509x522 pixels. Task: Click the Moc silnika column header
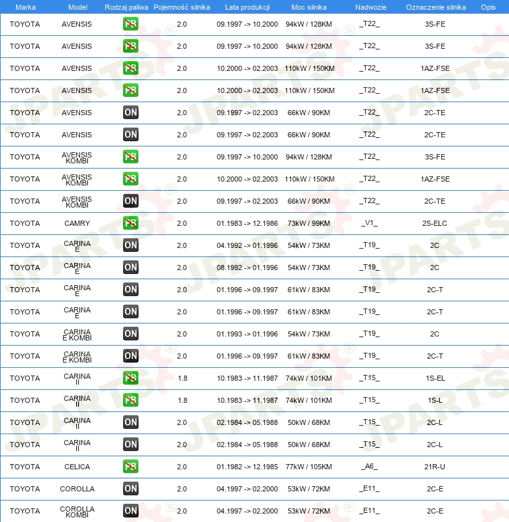[309, 7]
